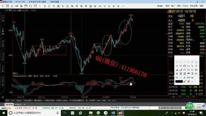Select the ABC text annotation tool
206x116 pixels.
point(188,78)
